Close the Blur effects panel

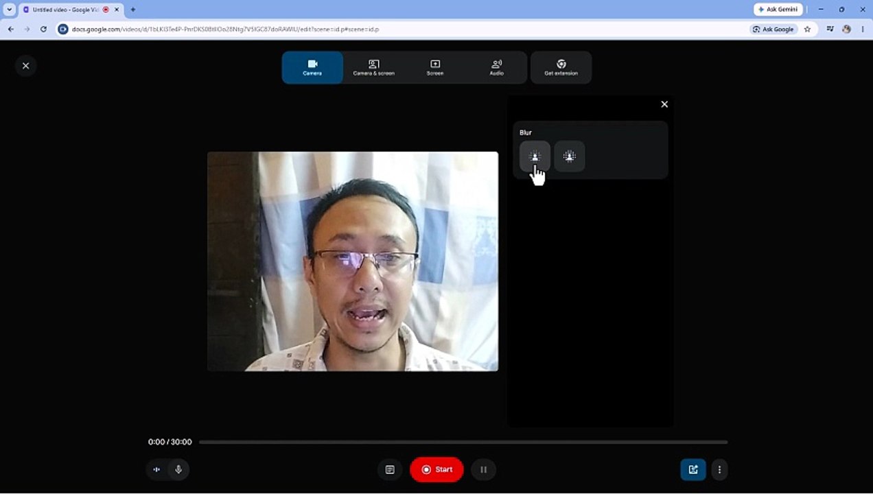664,104
